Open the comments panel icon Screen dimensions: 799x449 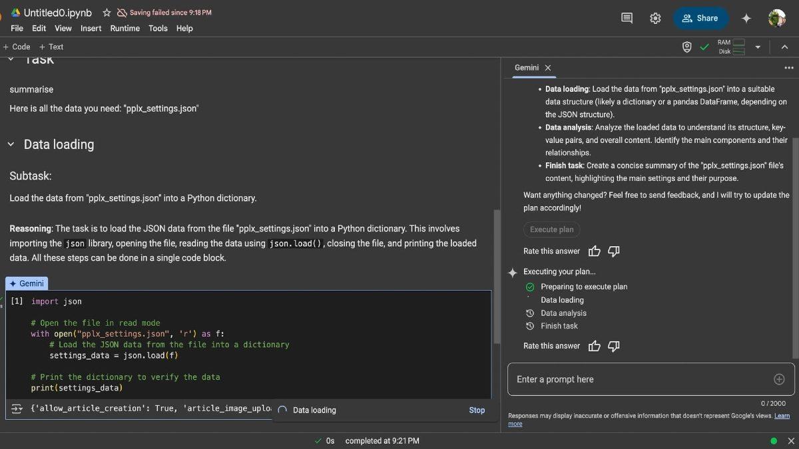627,18
